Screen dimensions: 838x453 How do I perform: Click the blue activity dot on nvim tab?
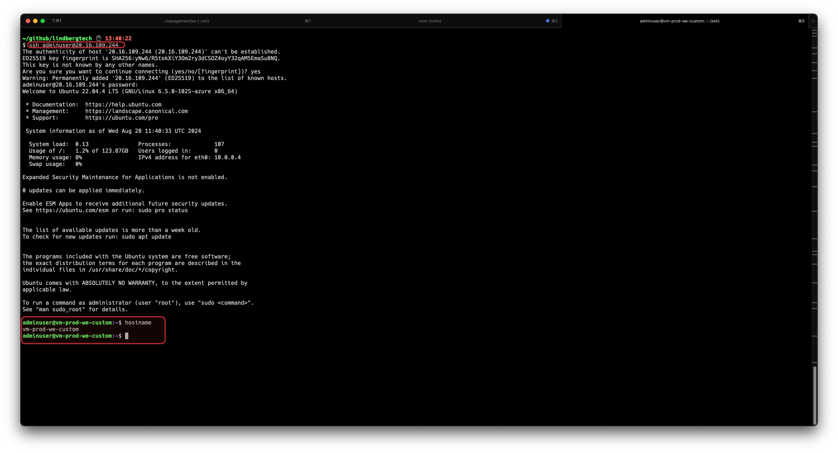coord(548,21)
